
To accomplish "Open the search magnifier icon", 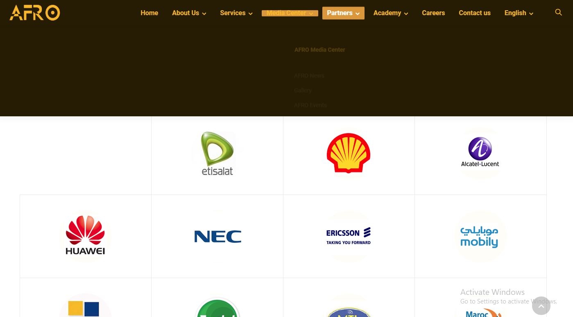I will [x=558, y=12].
